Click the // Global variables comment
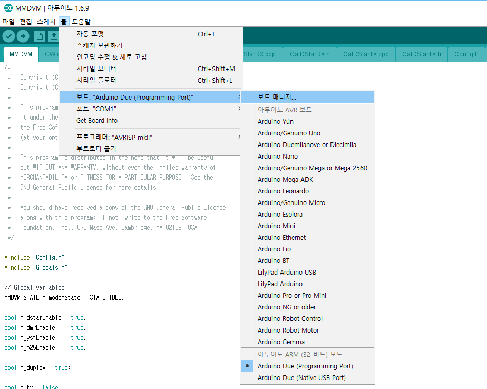Screen dimensions: 487x389 pos(34,288)
